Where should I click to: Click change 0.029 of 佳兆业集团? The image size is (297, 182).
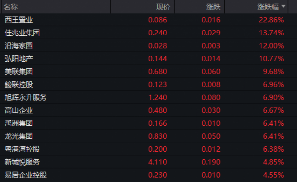click(211, 33)
